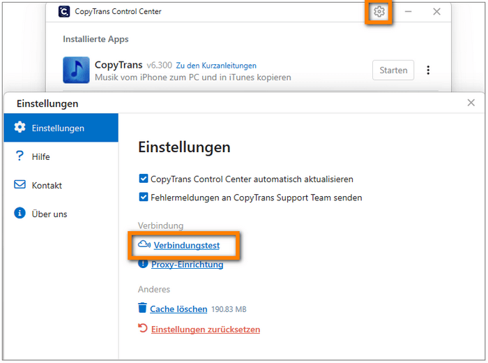The width and height of the screenshot is (488, 363).
Task: Select the Hilfe sidebar tab
Action: click(x=61, y=156)
